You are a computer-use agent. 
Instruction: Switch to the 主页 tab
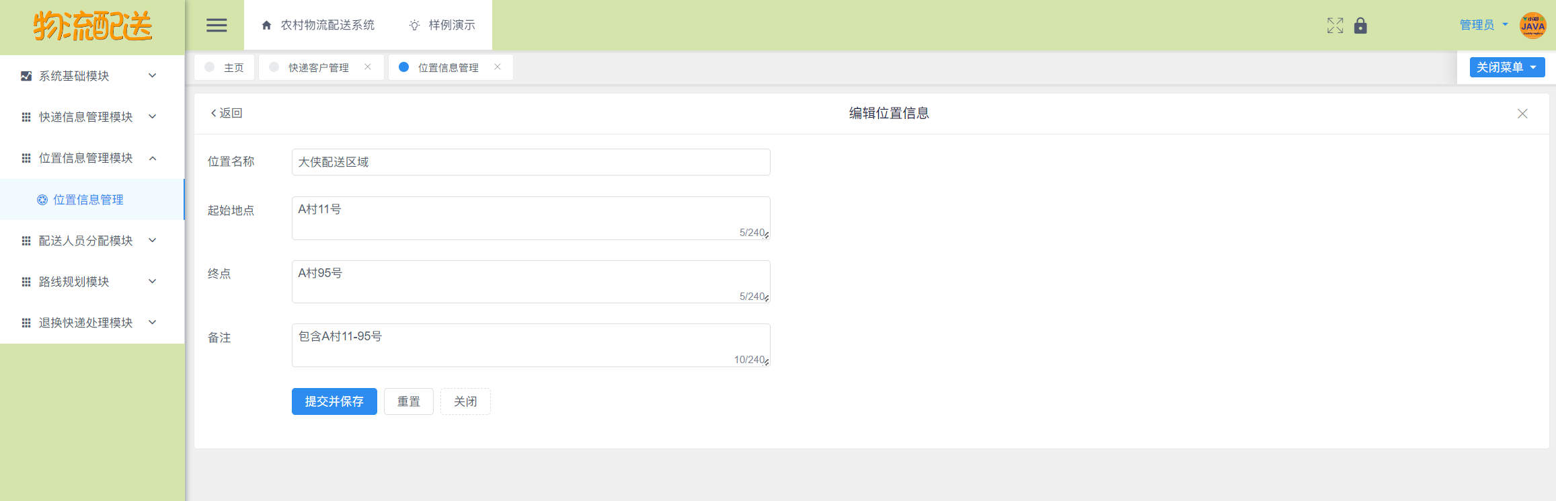pyautogui.click(x=225, y=67)
